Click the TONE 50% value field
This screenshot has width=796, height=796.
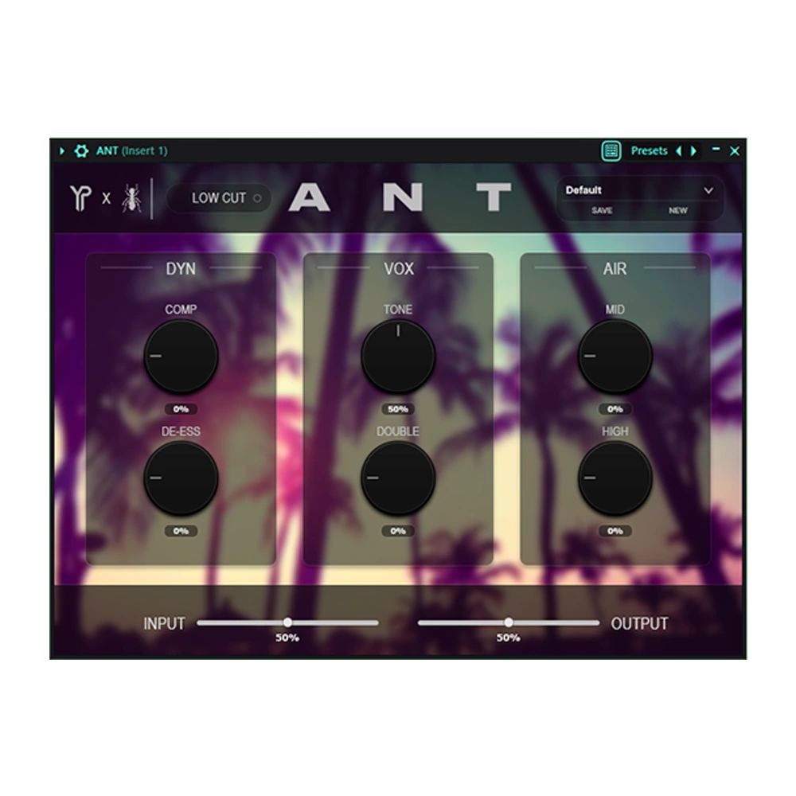click(x=398, y=408)
